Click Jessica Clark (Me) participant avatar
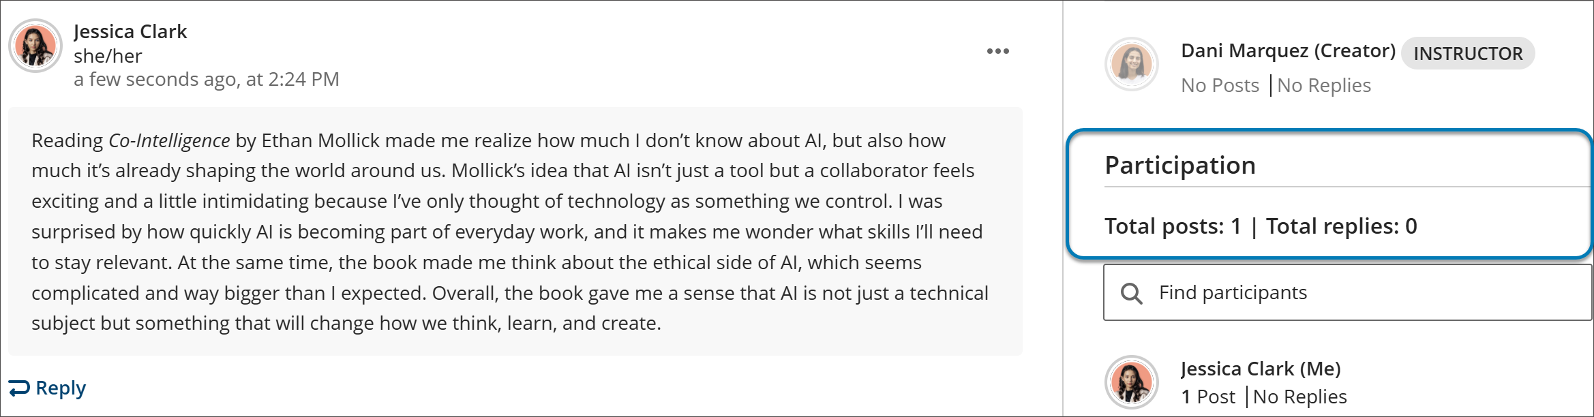The image size is (1594, 417). pyautogui.click(x=1132, y=382)
